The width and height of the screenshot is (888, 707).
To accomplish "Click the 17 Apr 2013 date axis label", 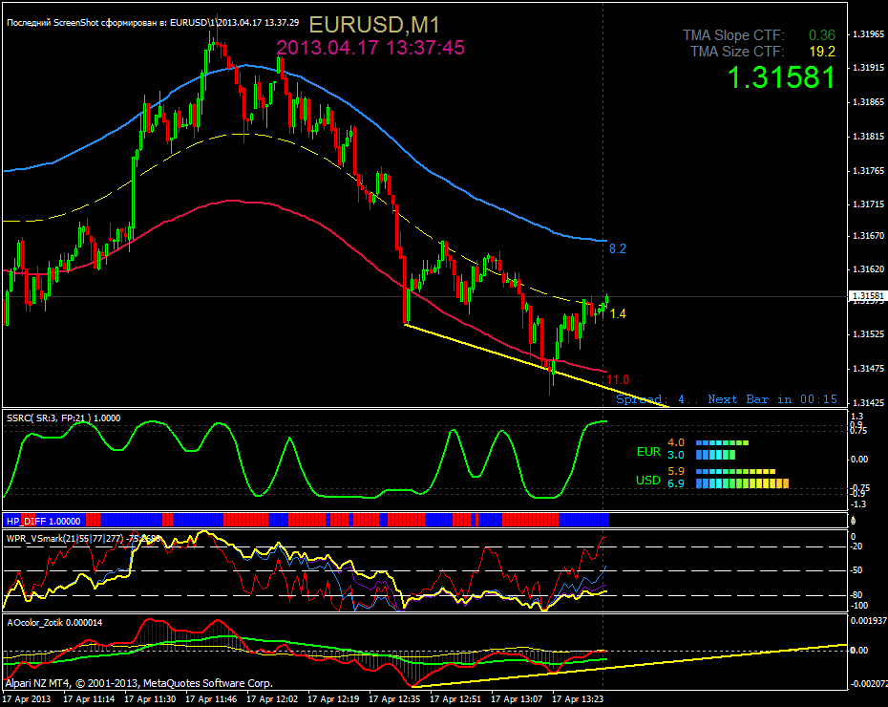I will click(x=27, y=699).
